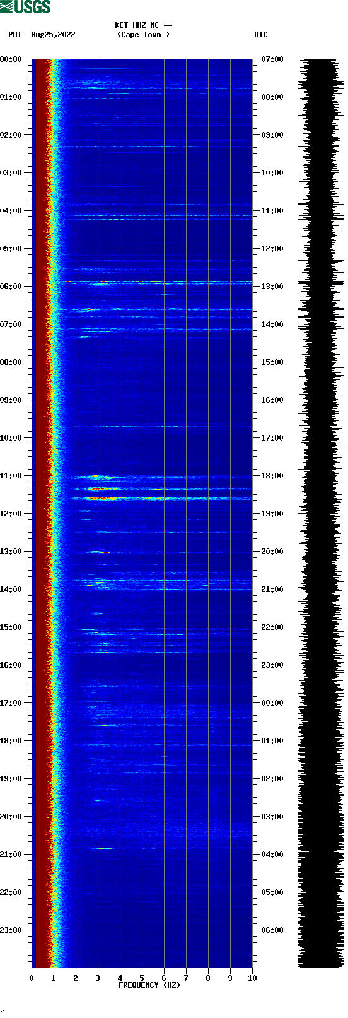Click the 13:00 UTC time label
Viewport: 348px width, 1018px height.
point(272,287)
